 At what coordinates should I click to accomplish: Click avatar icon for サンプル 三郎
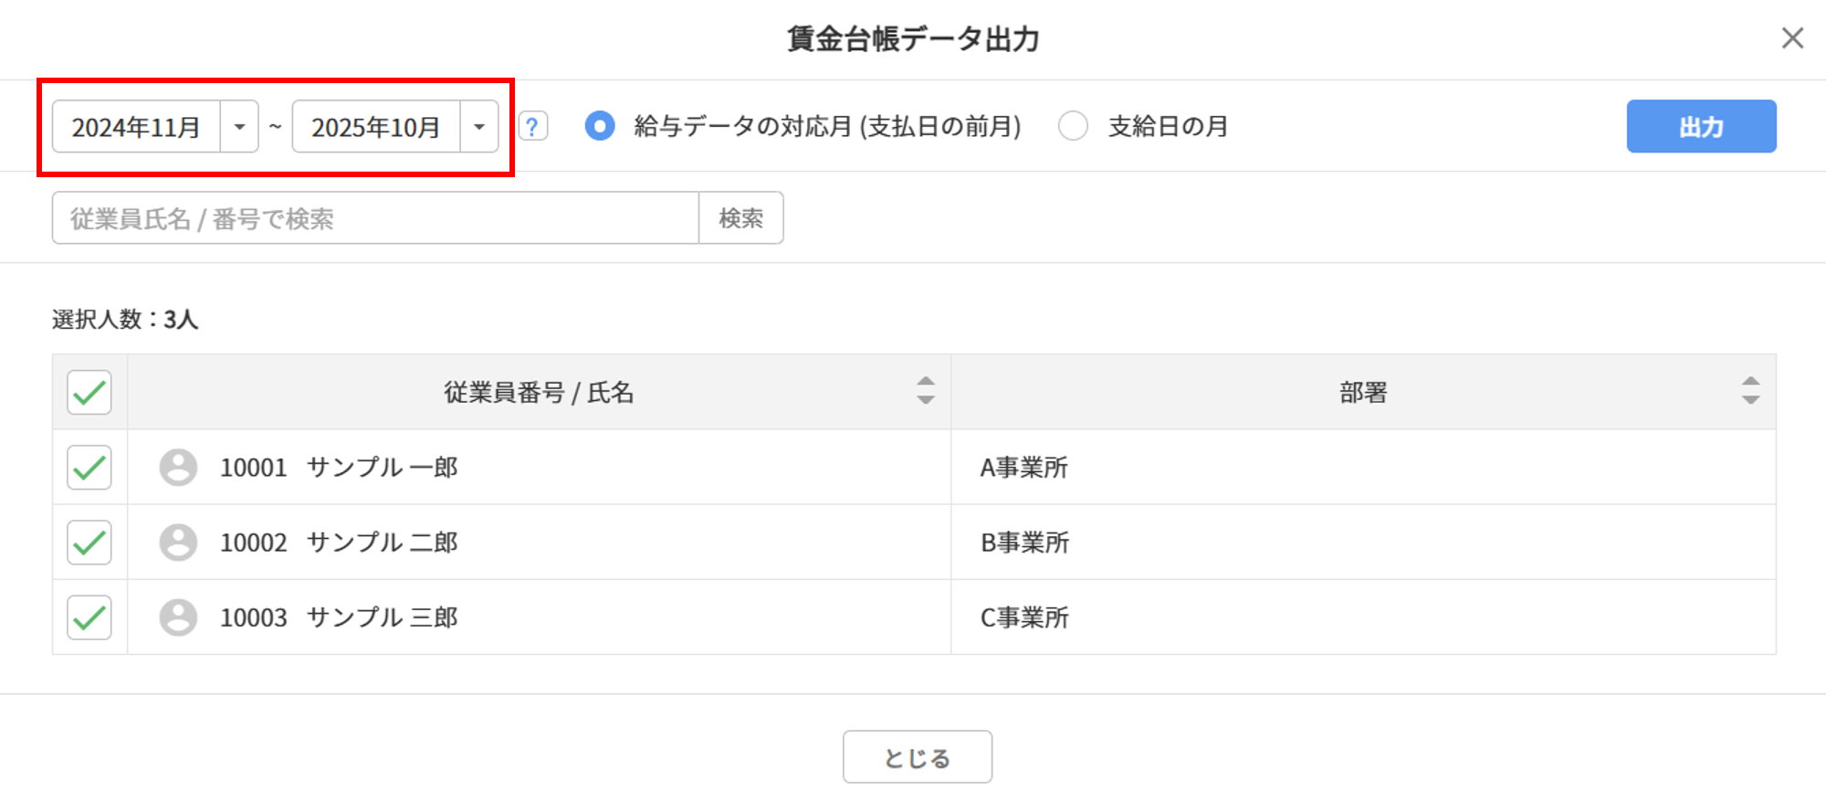click(x=178, y=617)
